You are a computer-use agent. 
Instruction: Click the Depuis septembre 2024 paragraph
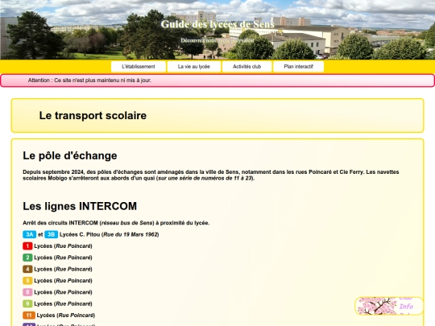pos(211,175)
